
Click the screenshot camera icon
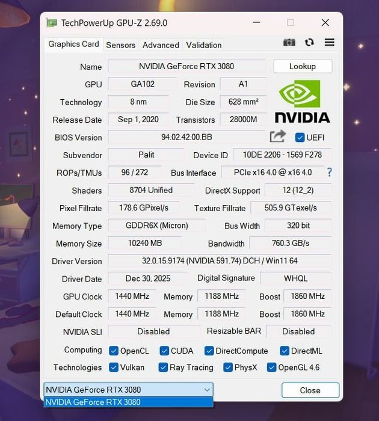pyautogui.click(x=289, y=43)
